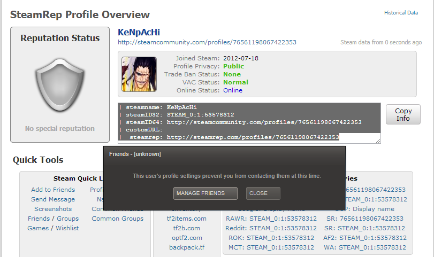The height and width of the screenshot is (257, 434).
Task: Click the Common Groups link
Action: click(117, 219)
